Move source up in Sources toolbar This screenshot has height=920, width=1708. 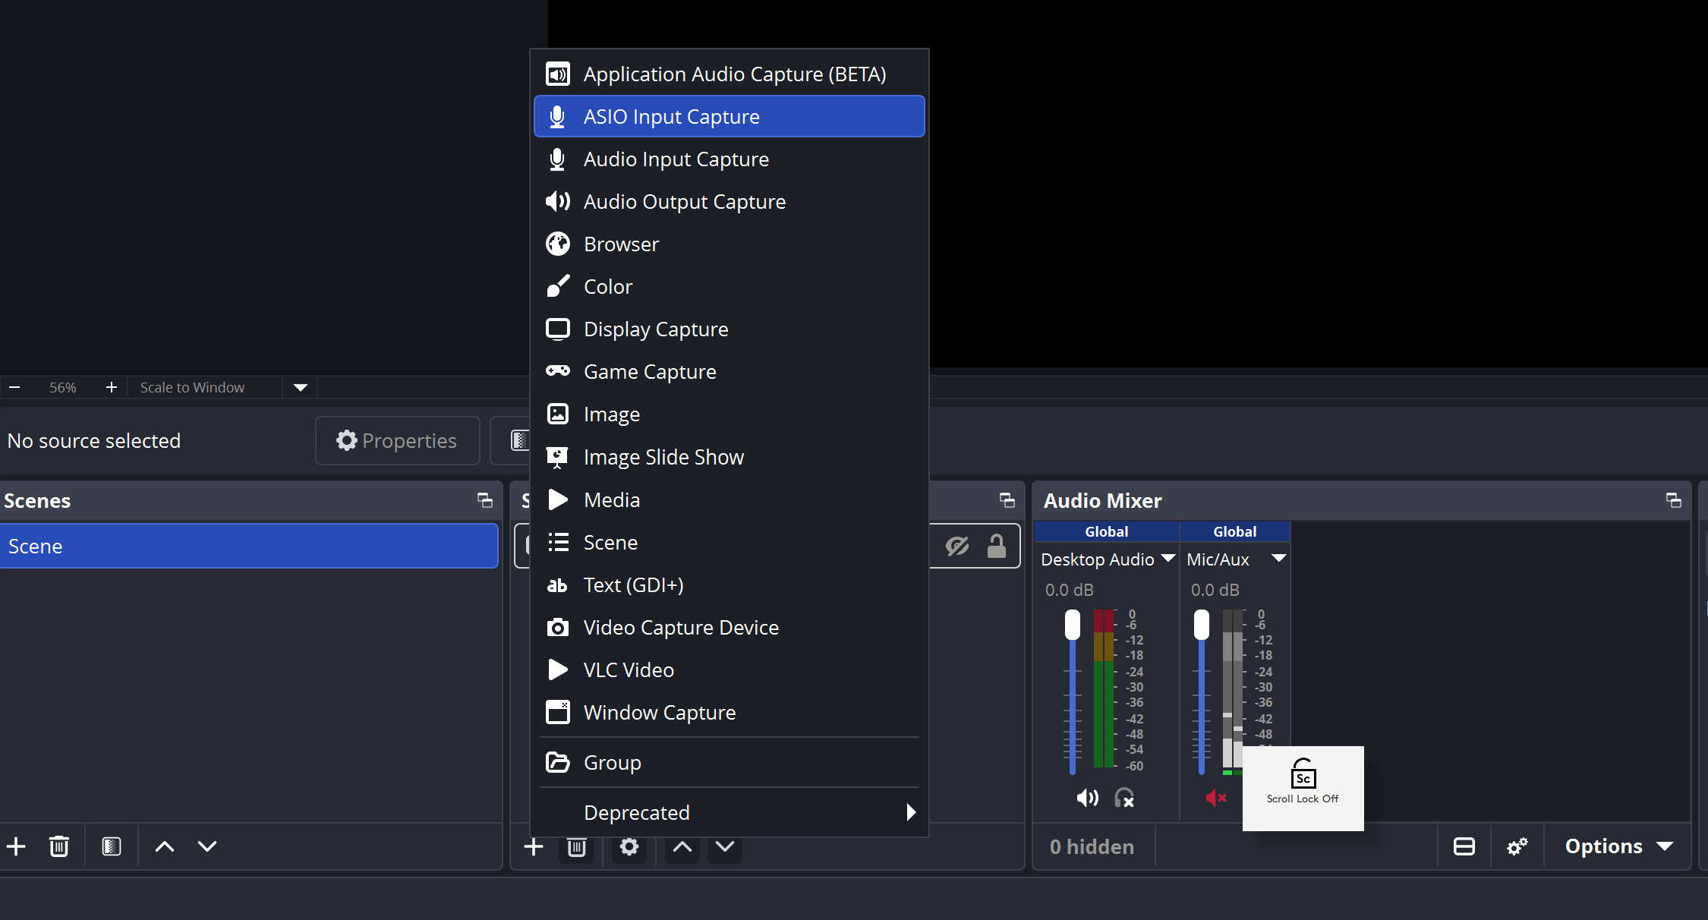click(x=682, y=847)
